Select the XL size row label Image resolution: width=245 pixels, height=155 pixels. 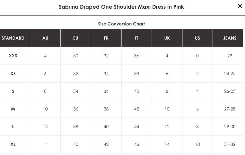[x=13, y=144]
